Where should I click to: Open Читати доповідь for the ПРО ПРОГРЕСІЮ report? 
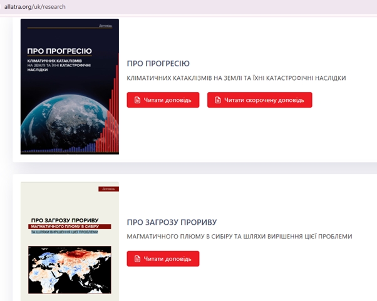pos(163,100)
